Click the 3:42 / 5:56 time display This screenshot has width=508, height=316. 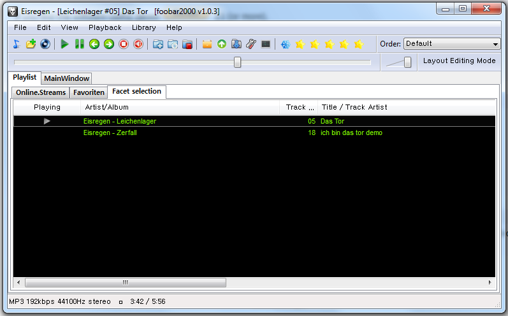tap(148, 301)
